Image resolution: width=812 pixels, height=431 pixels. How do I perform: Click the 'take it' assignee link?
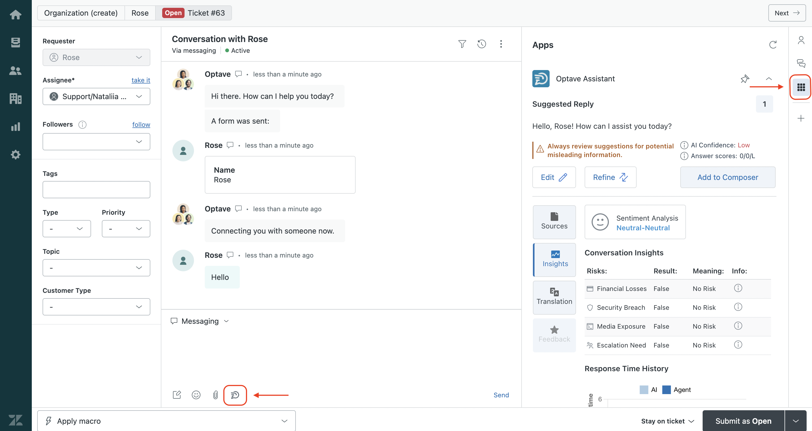(141, 80)
